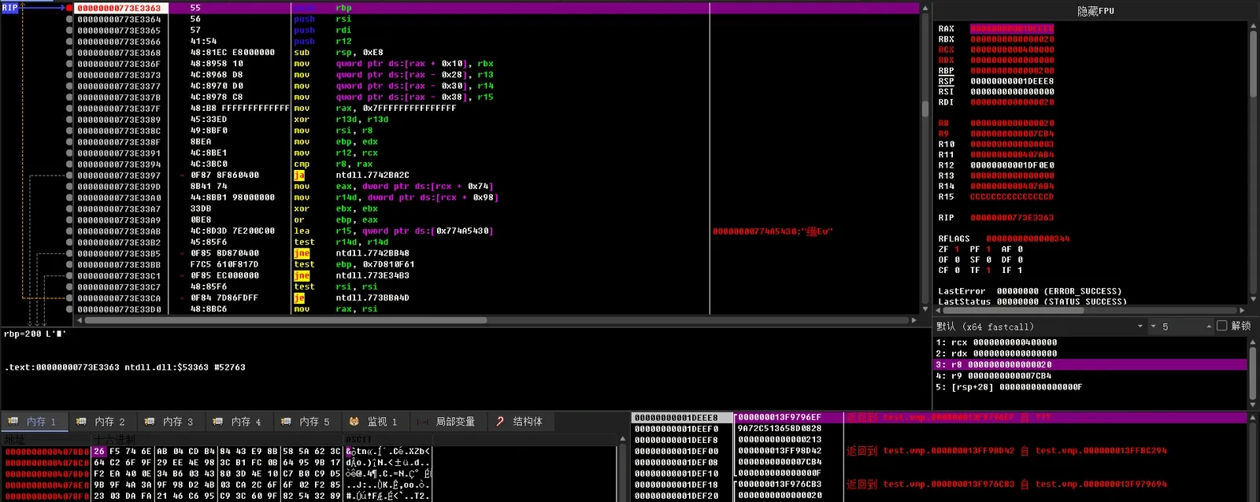Select the R15 value CCCCCCCCCCCCCCCD
The height and width of the screenshot is (502, 1260).
click(1012, 197)
